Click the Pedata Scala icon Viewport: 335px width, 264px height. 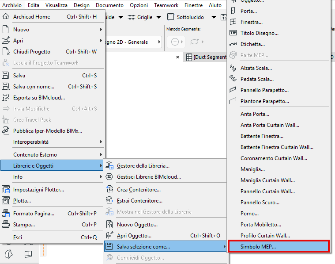(x=233, y=79)
